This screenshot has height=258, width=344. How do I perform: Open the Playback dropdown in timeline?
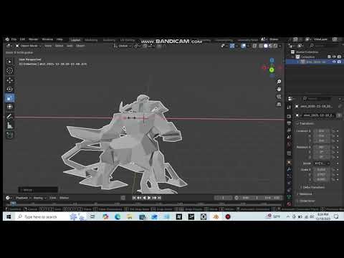point(24,198)
